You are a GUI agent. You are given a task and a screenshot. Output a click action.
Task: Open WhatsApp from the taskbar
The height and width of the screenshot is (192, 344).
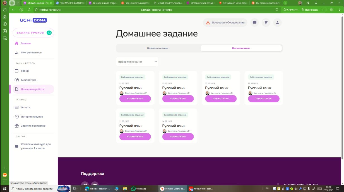pyautogui.click(x=139, y=189)
